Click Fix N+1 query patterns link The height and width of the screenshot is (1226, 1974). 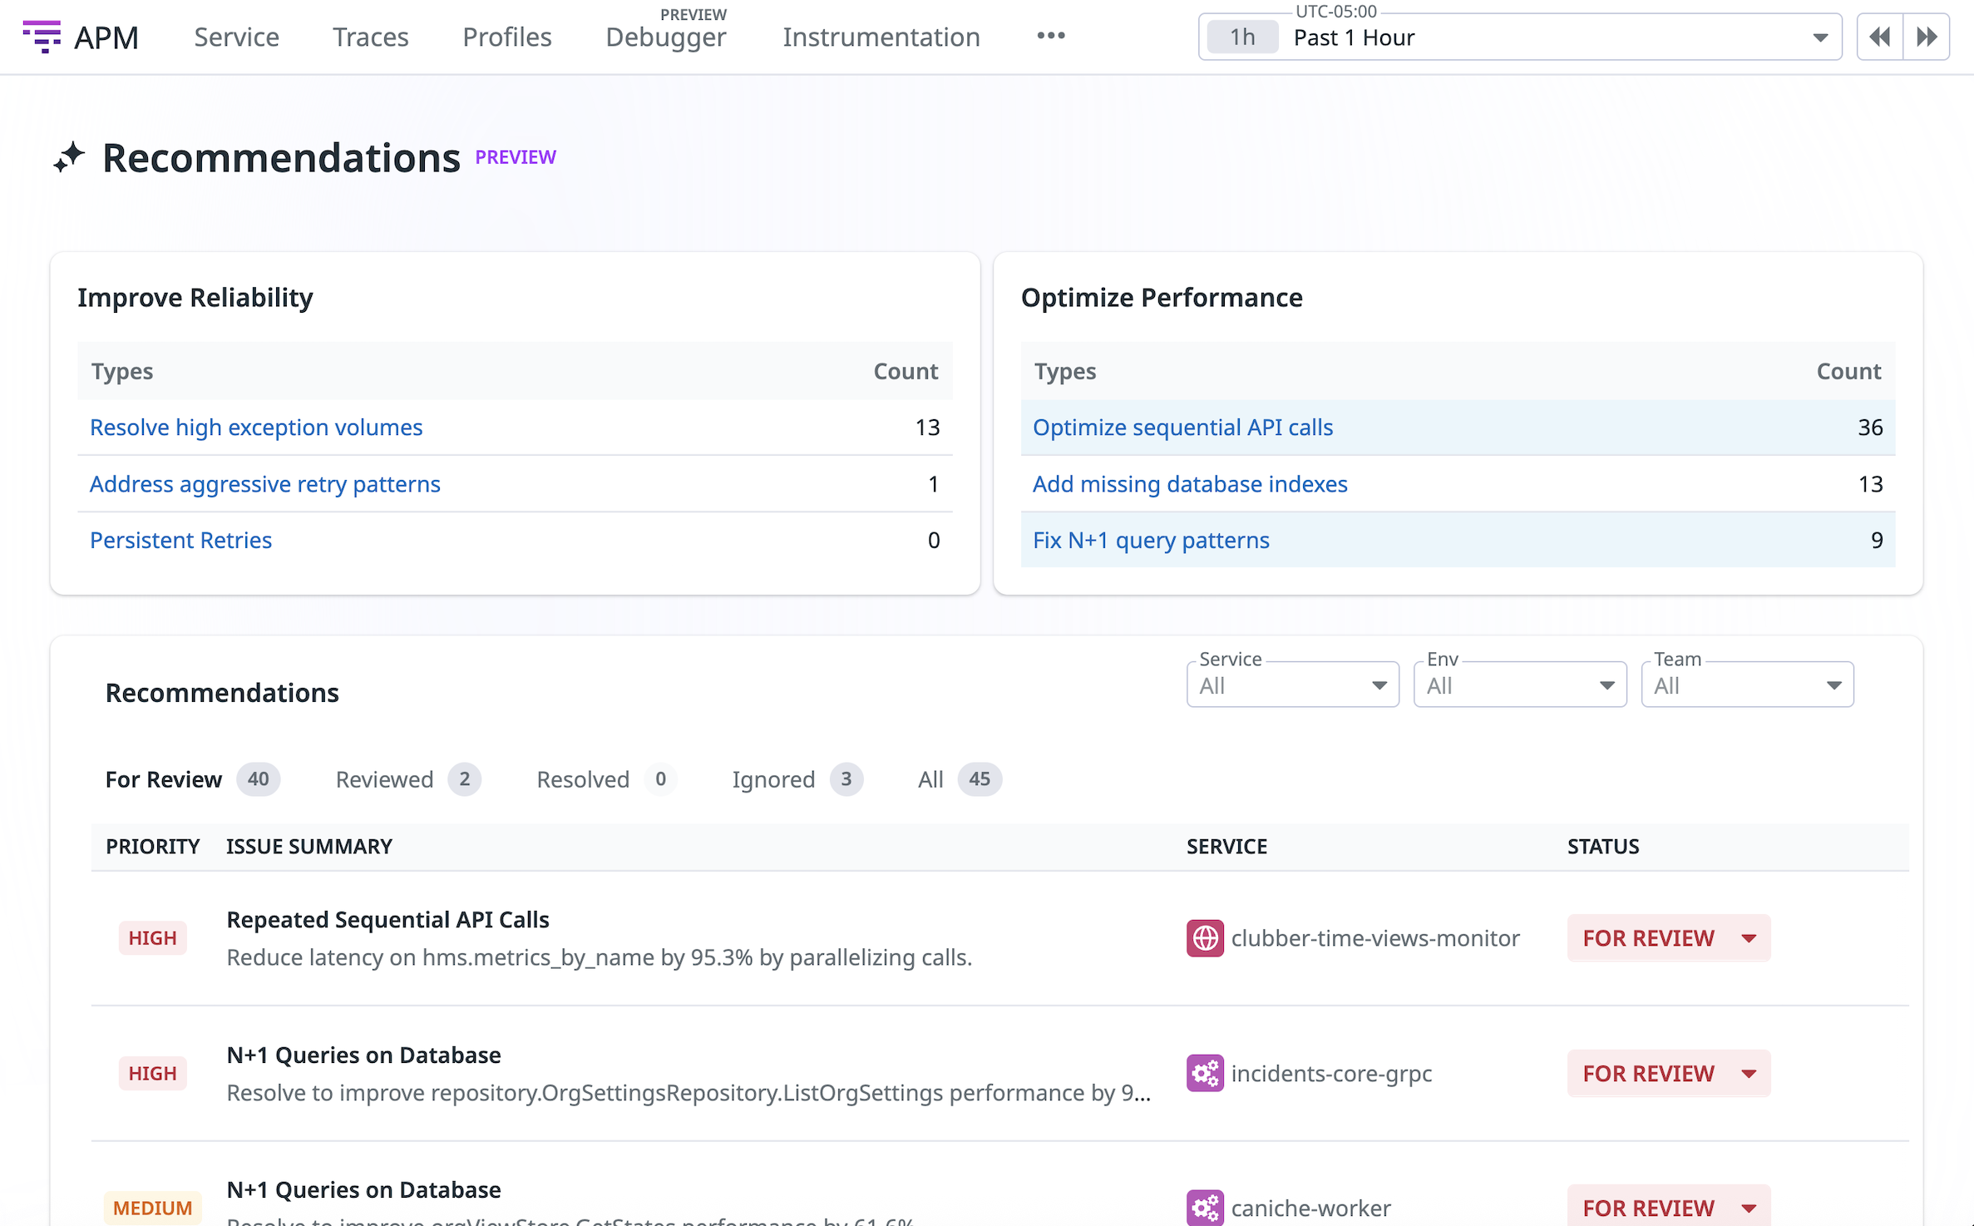coord(1151,541)
